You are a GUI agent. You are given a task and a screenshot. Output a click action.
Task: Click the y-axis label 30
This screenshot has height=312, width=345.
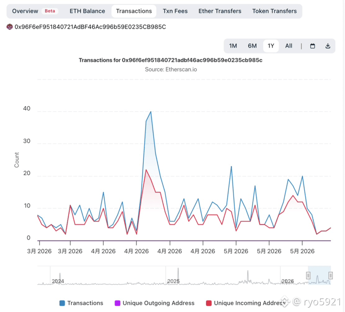click(27, 141)
